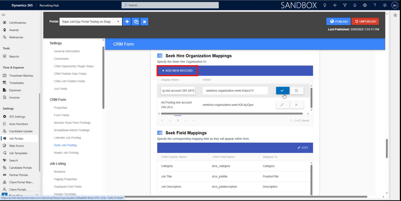
Task: Click the HireId input field
Action: tap(235, 91)
